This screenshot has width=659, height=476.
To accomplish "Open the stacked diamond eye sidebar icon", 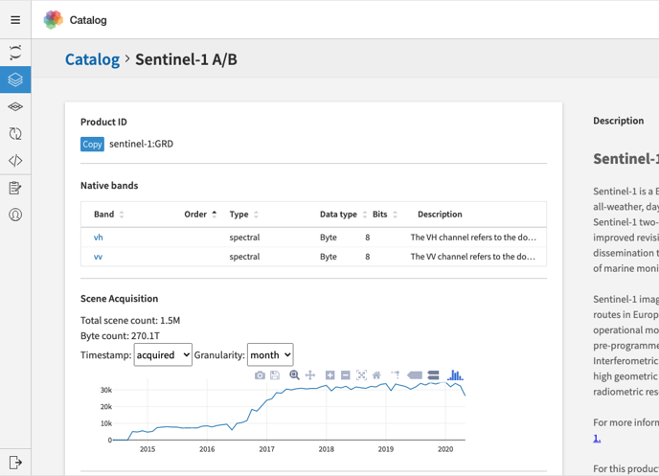I will (x=15, y=106).
